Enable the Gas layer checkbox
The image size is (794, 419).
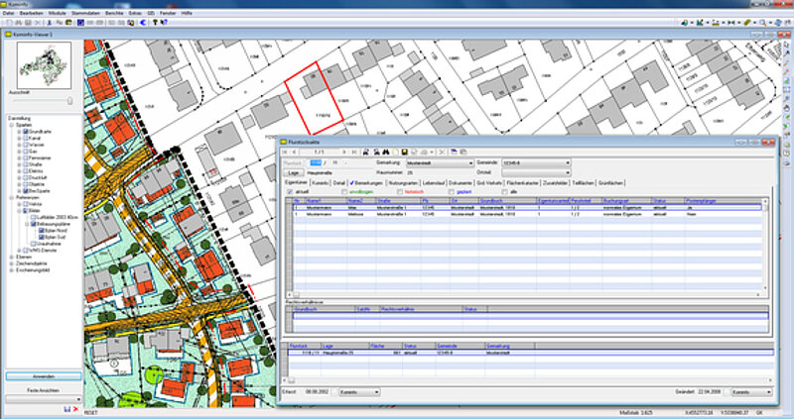[x=26, y=152]
